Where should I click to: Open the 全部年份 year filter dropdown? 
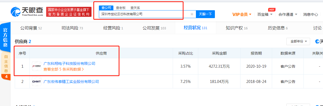(x=298, y=41)
